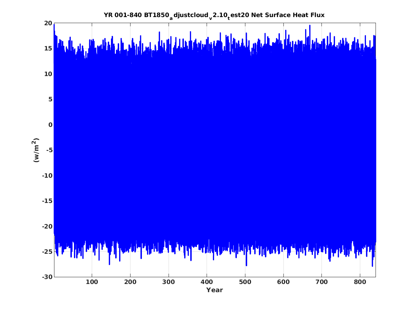Click the x-axis tick label '400'
The image size is (415, 311).
[x=207, y=282]
